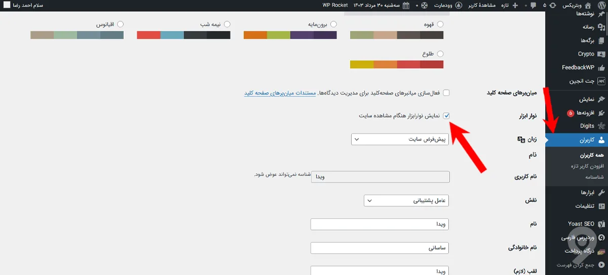Toggle the نمایش نوارابزار toolbar checkbox
Screen dimensions: 608x275
pyautogui.click(x=446, y=115)
